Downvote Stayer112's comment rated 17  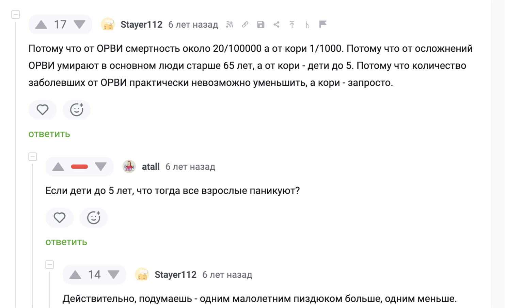pos(80,25)
